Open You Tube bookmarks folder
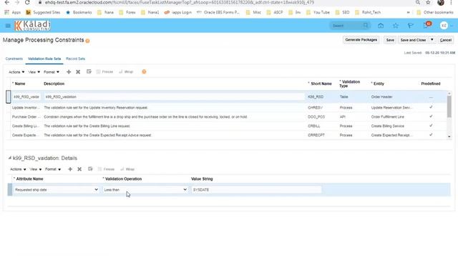The width and height of the screenshot is (458, 257). tap(318, 12)
